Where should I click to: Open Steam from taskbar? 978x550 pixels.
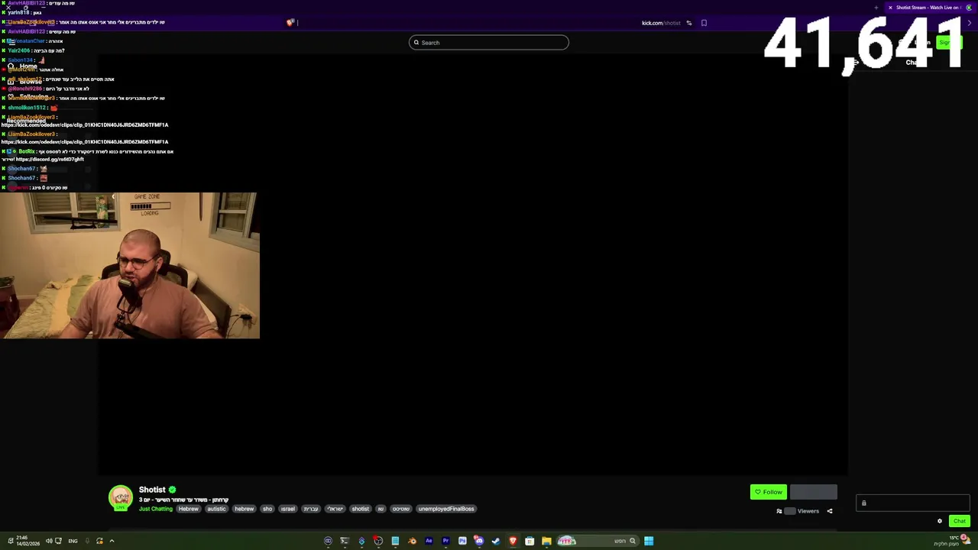click(x=496, y=541)
